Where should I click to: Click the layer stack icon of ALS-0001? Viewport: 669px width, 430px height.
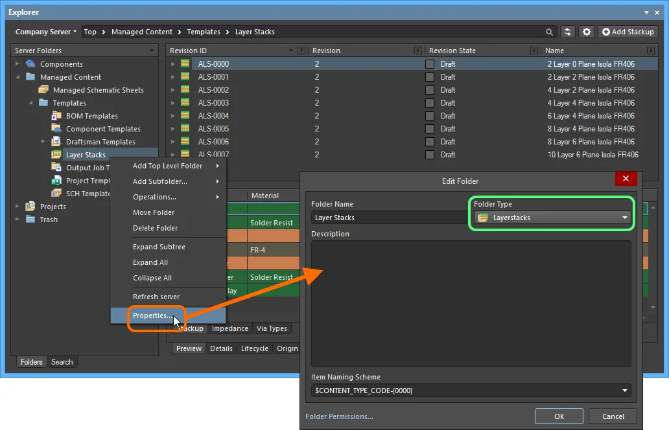(185, 76)
